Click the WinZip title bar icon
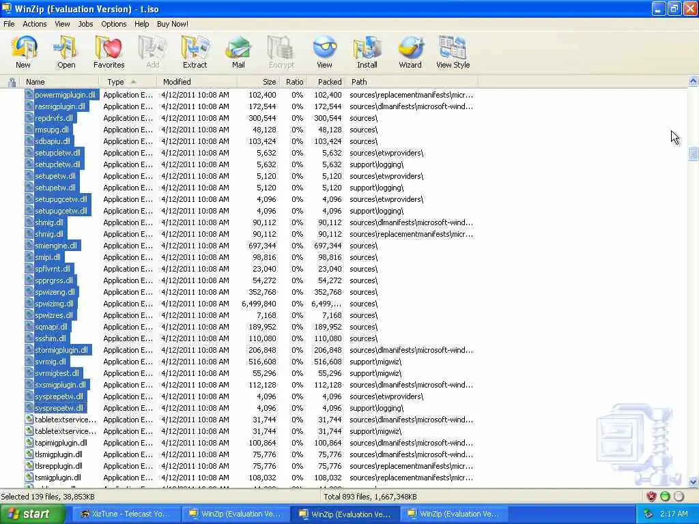 (x=7, y=8)
